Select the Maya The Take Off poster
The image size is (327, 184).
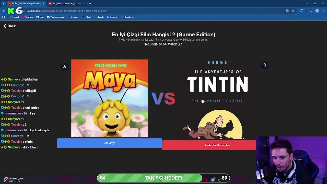pos(110,98)
